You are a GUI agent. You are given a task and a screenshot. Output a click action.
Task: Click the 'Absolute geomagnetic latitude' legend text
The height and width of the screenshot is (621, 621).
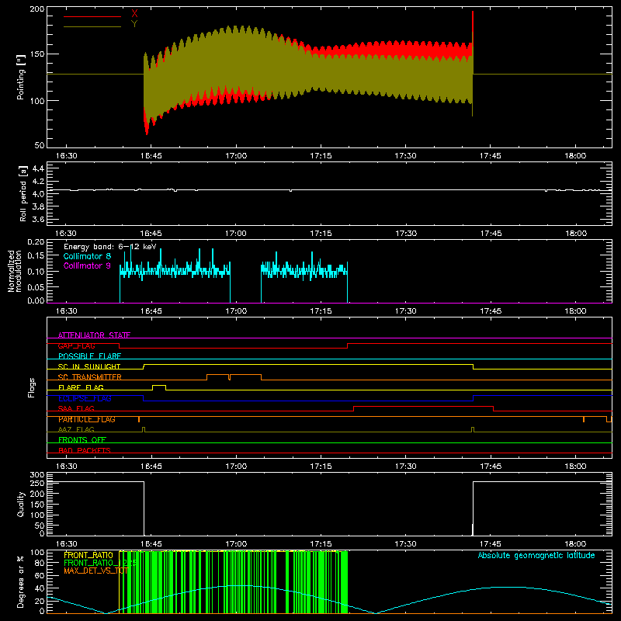[536, 555]
